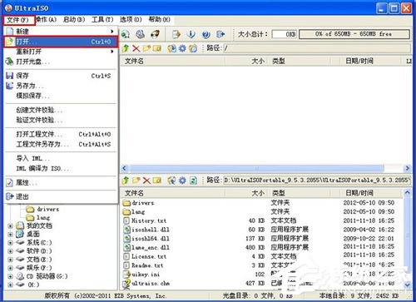Sort local list by 大小 column header

246,193
